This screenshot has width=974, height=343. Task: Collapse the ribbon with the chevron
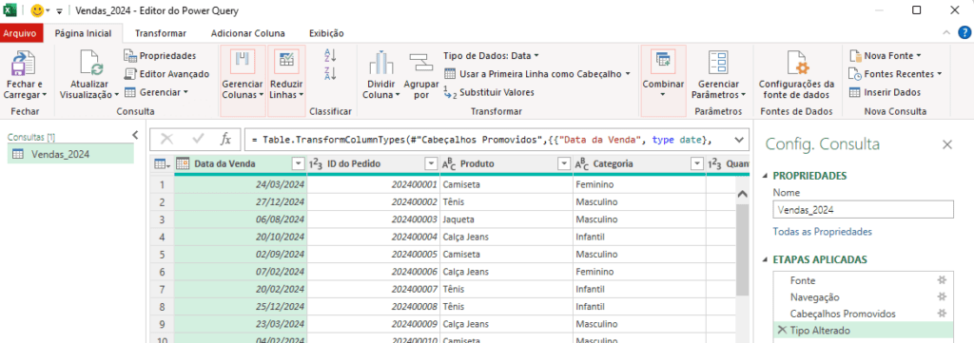946,33
